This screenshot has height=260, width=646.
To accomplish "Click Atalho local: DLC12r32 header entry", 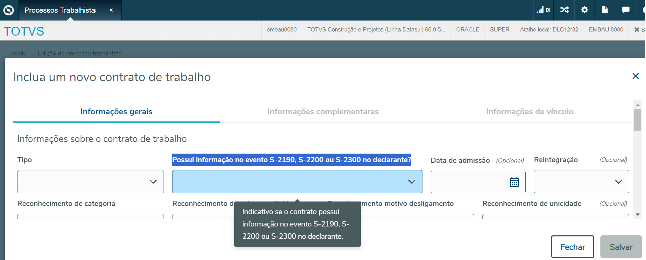I will (549, 30).
